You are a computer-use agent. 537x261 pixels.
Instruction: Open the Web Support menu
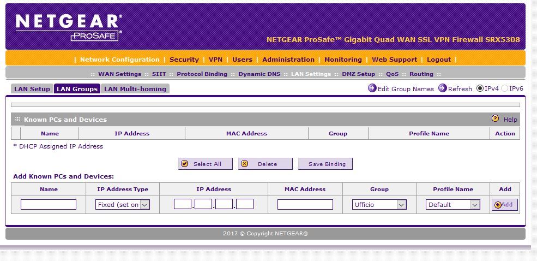(394, 60)
